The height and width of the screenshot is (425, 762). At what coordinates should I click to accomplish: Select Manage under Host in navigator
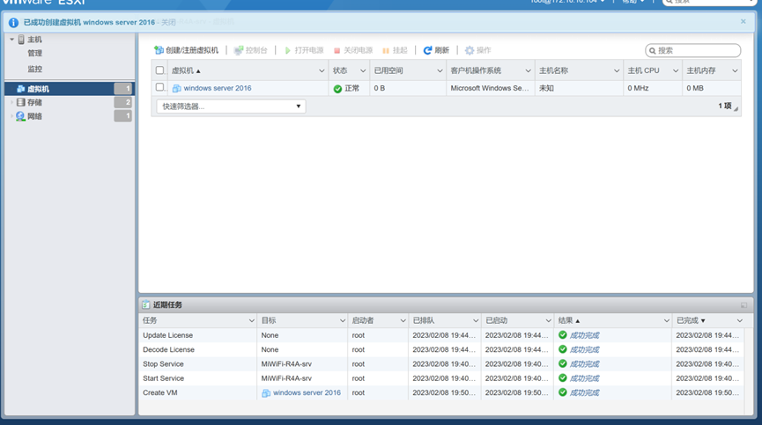(x=34, y=53)
